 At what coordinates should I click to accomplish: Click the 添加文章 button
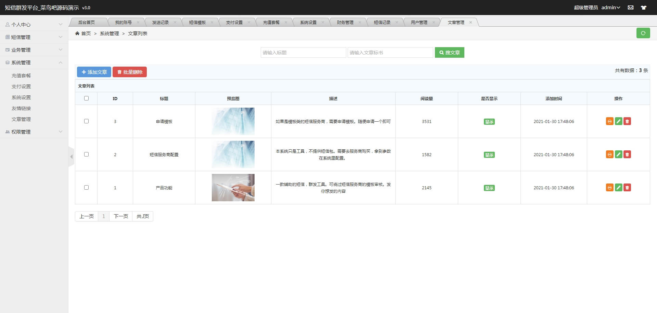[x=94, y=72]
